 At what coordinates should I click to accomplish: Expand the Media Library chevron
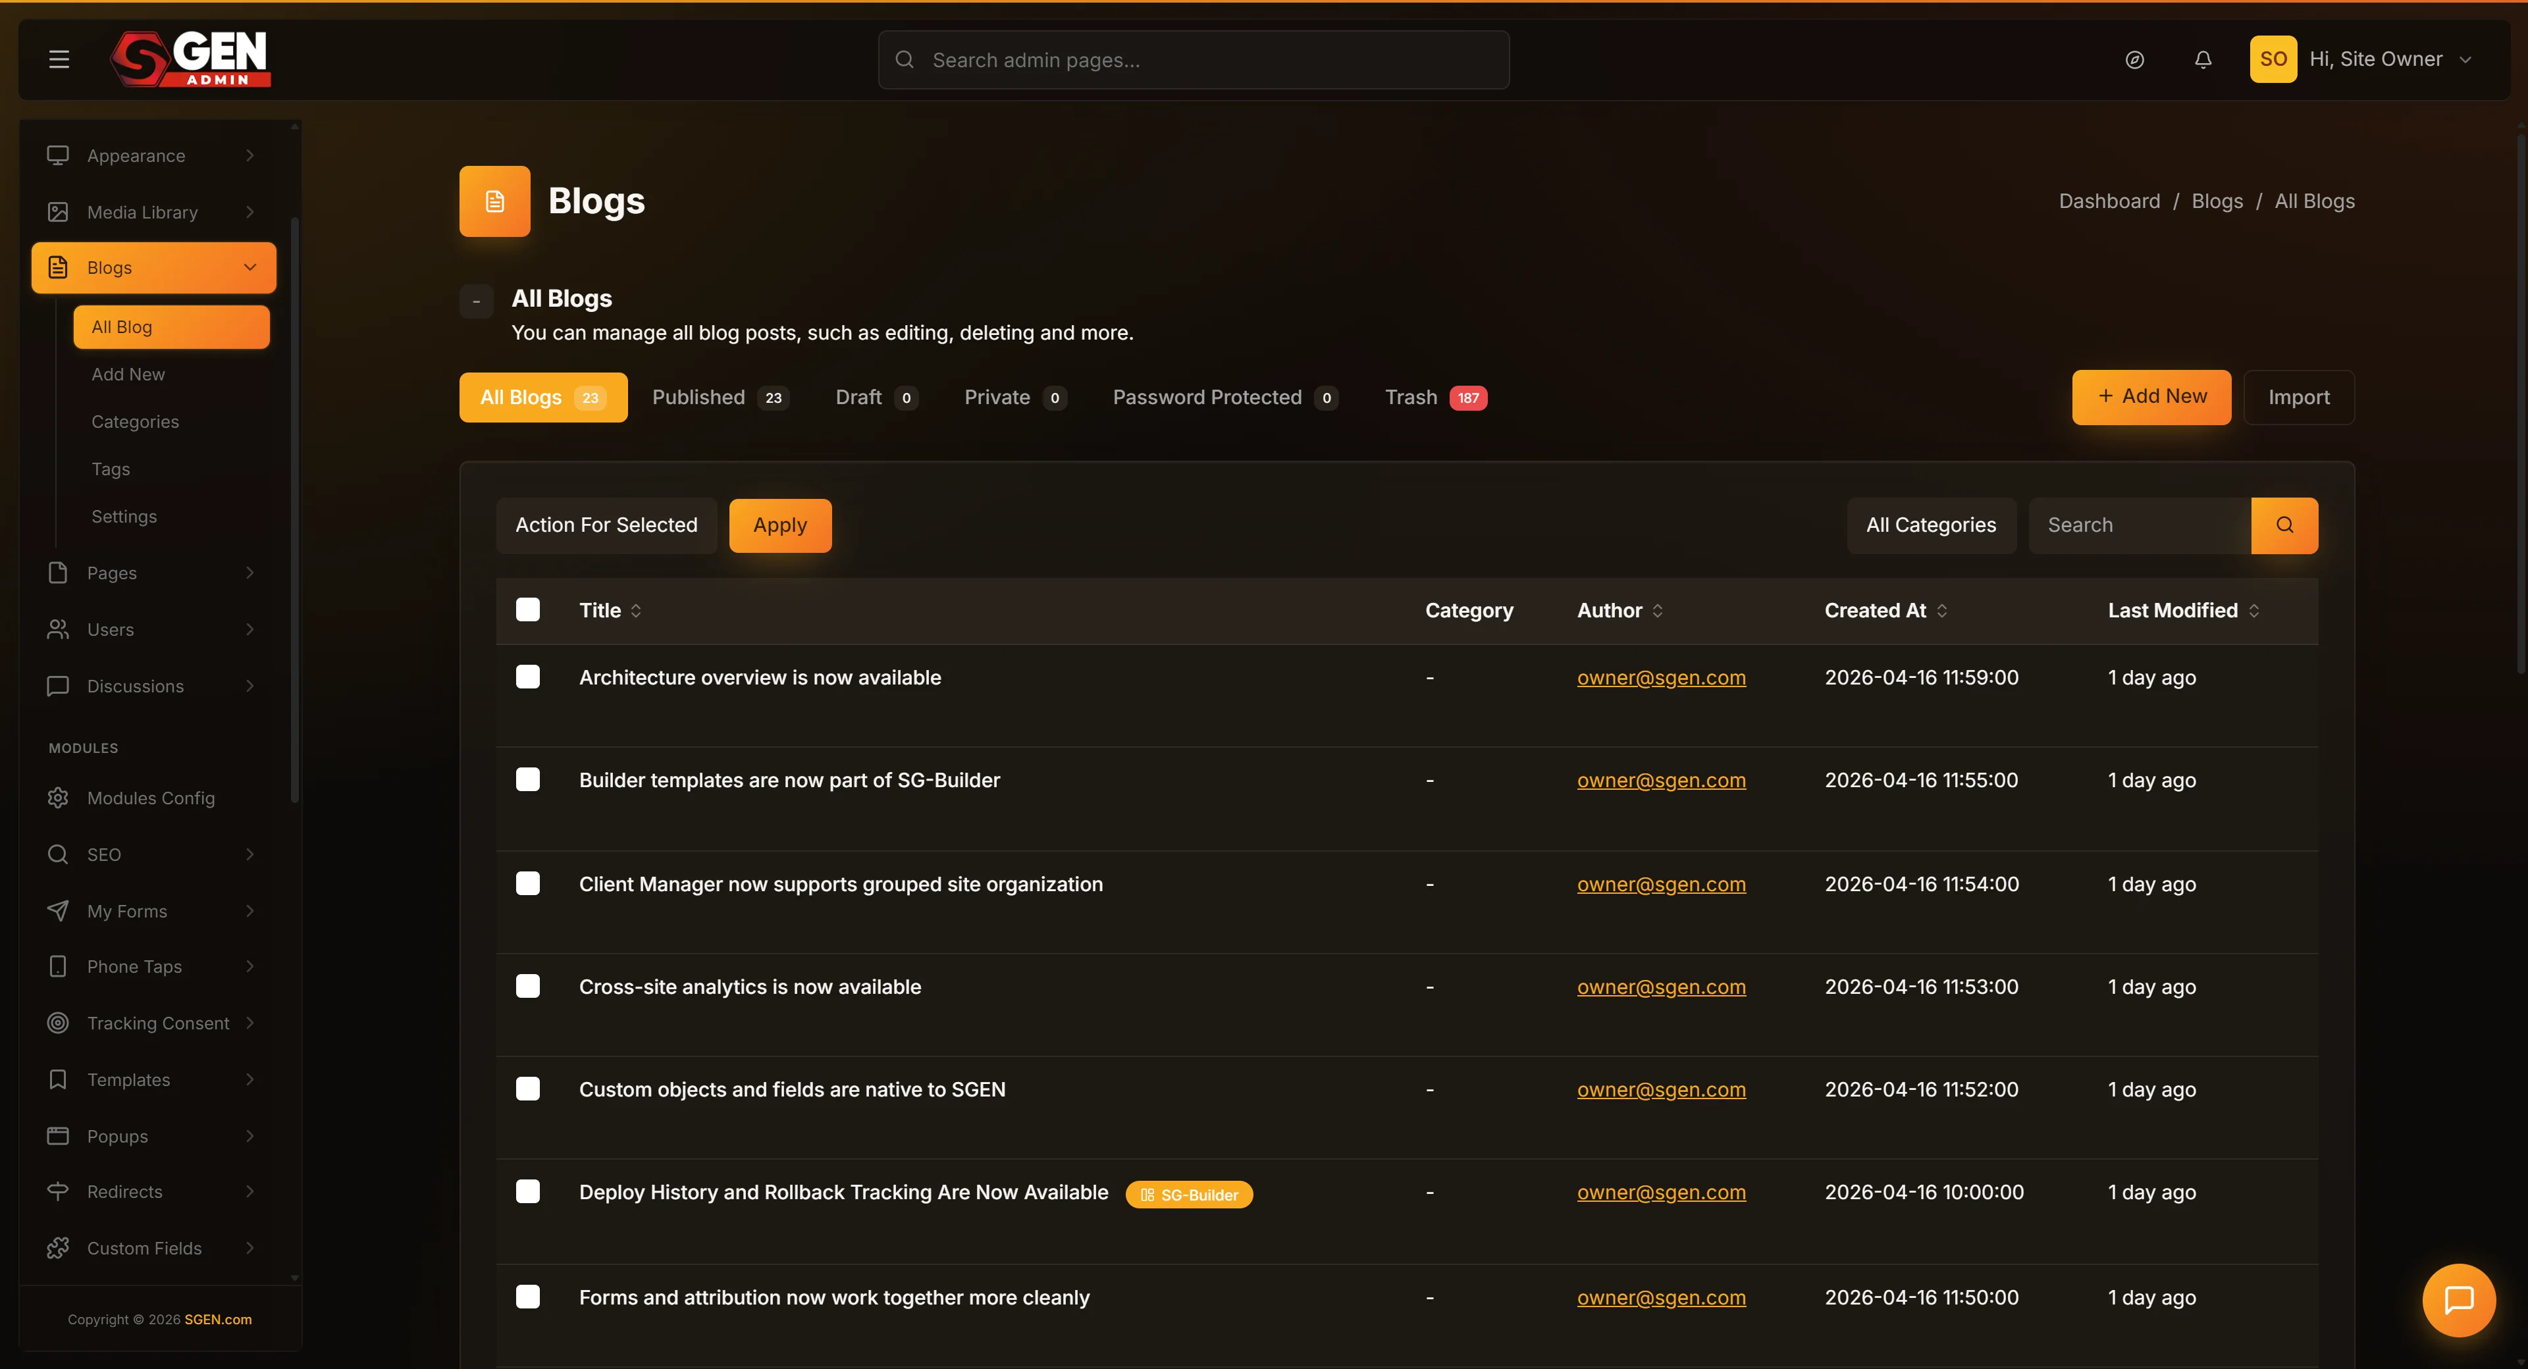(x=250, y=212)
